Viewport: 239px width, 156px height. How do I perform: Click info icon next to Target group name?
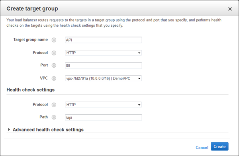54,40
